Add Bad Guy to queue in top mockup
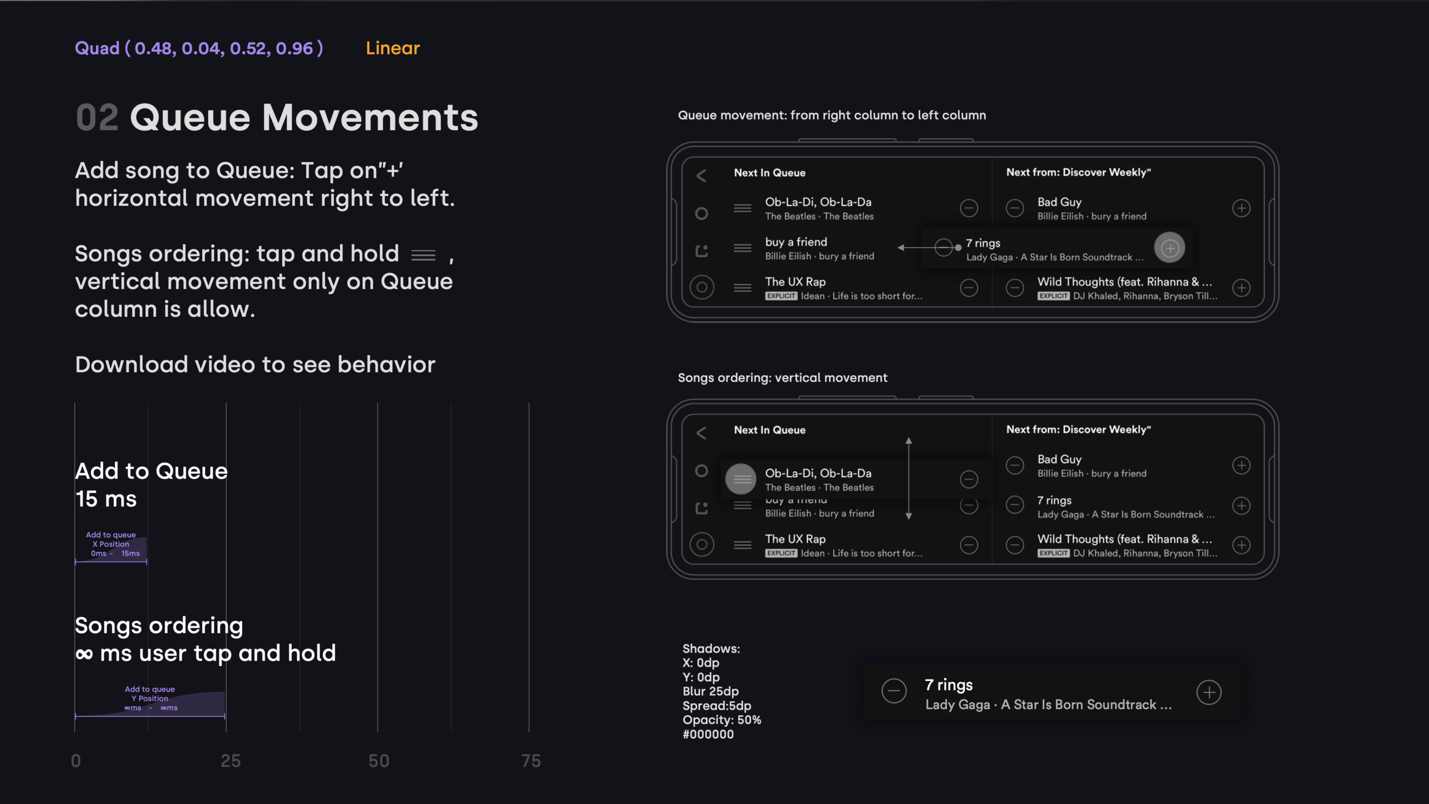 click(1241, 208)
